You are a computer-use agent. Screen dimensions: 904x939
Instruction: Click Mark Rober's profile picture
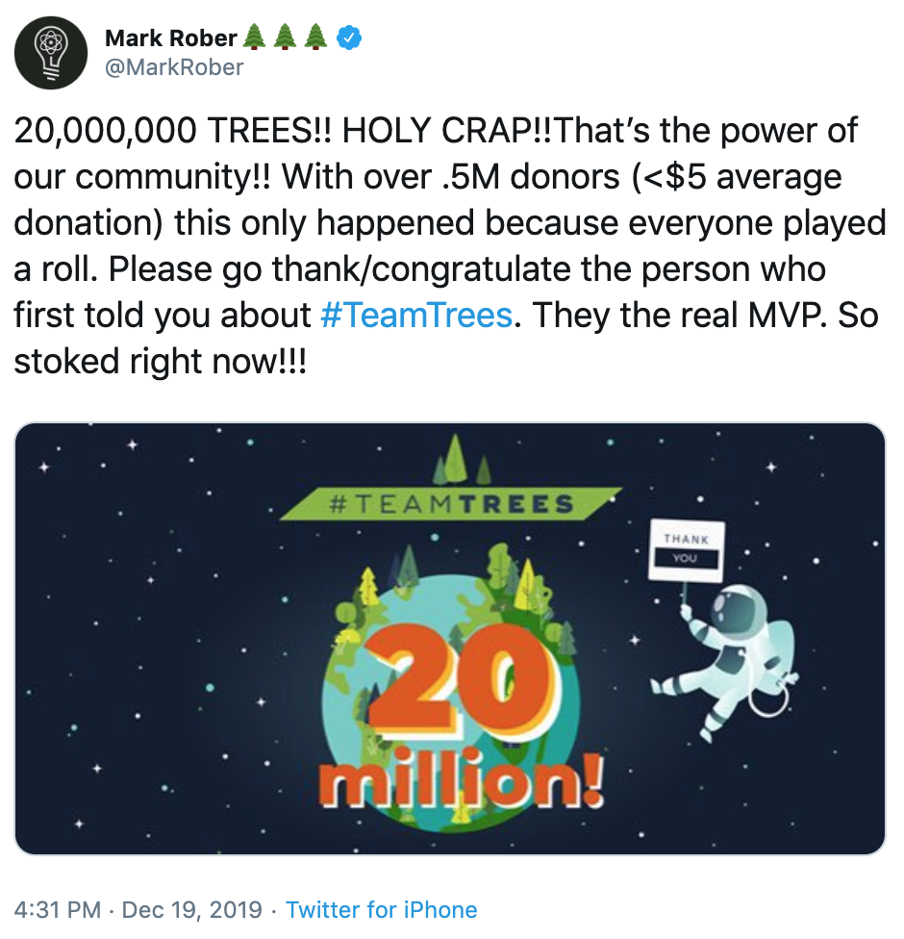click(51, 52)
